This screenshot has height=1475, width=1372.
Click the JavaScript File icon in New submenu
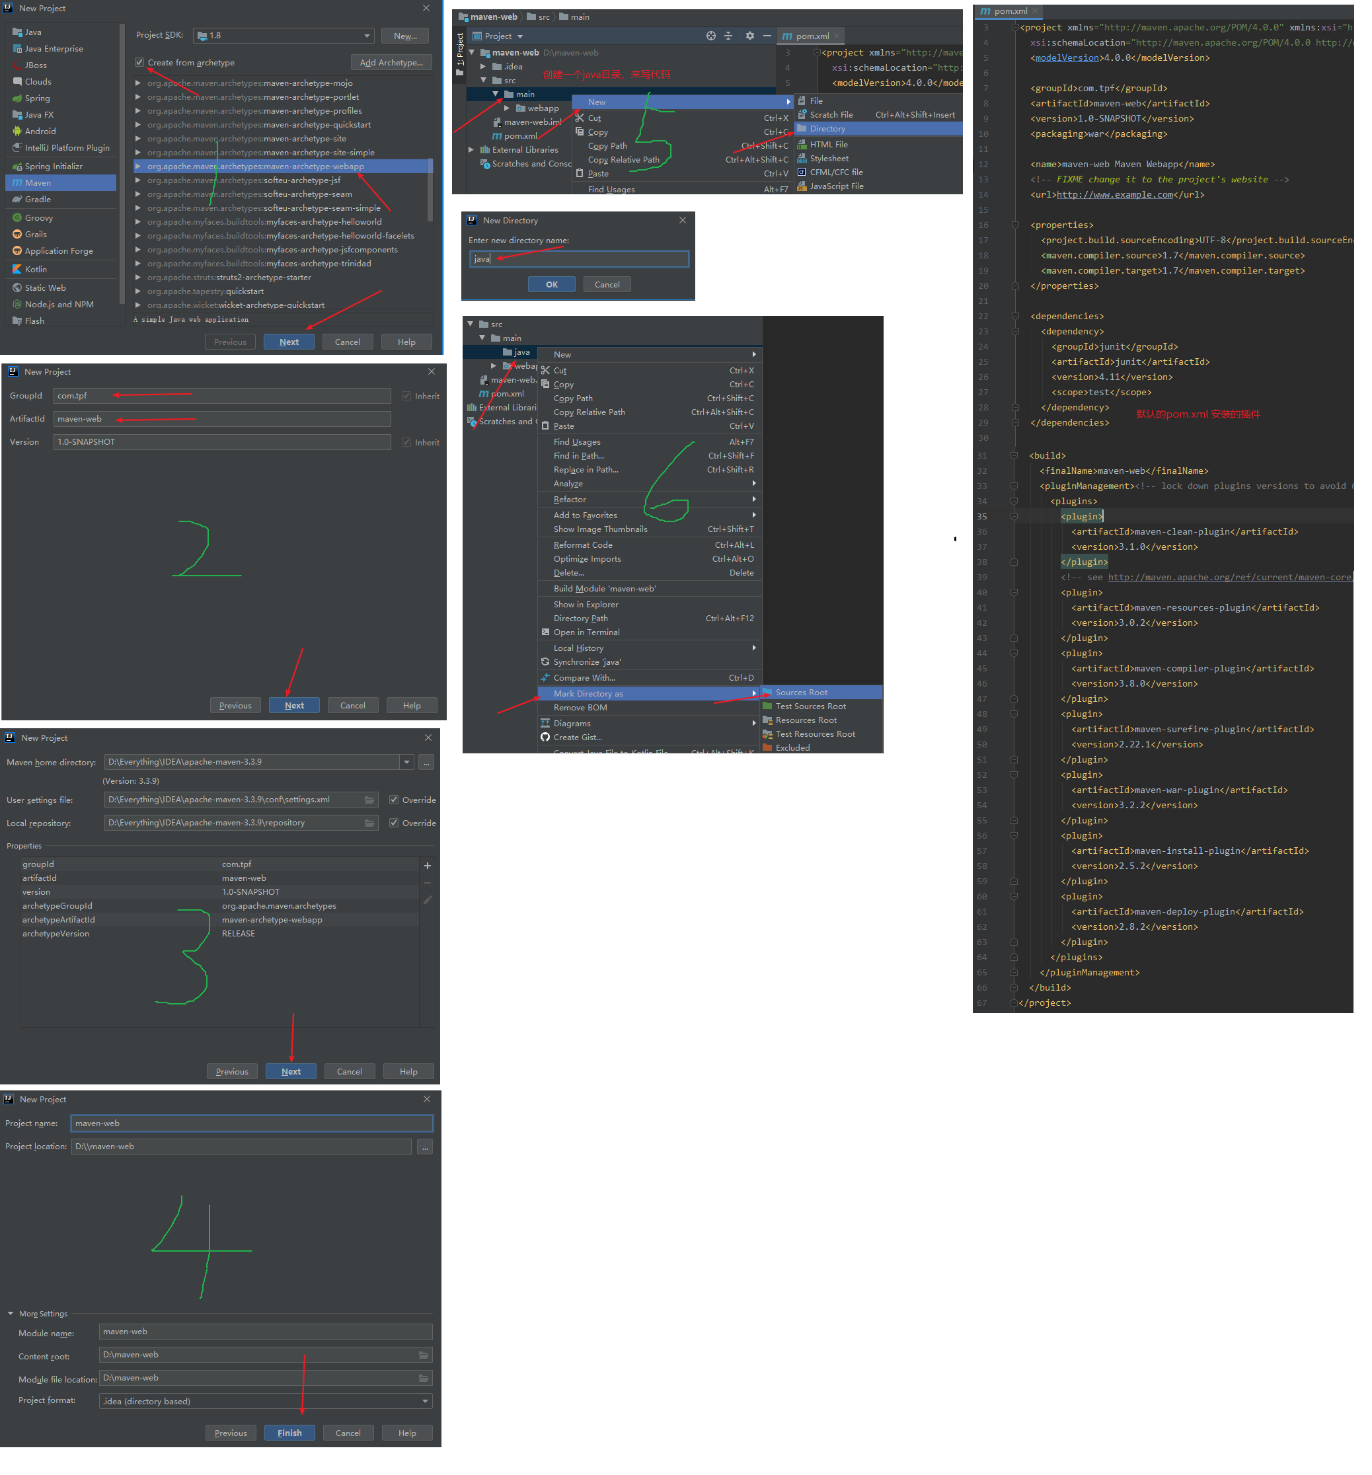pos(802,186)
